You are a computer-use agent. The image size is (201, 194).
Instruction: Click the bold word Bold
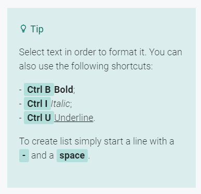coord(63,90)
